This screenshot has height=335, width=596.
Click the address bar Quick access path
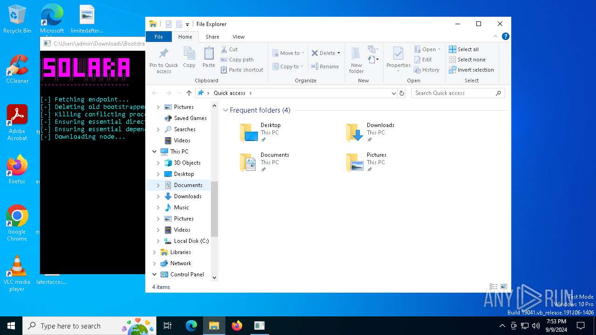click(230, 93)
